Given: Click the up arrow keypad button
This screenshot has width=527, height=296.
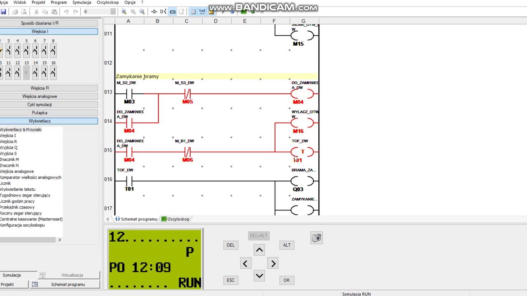Looking at the screenshot, I should (x=259, y=250).
